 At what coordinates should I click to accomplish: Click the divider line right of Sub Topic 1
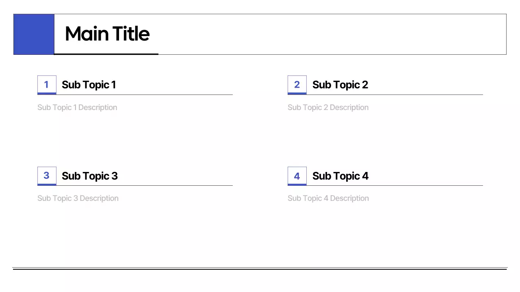175,94
